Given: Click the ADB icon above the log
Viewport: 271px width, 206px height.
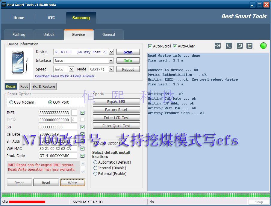Looking at the screenshot, I should click(218, 46).
